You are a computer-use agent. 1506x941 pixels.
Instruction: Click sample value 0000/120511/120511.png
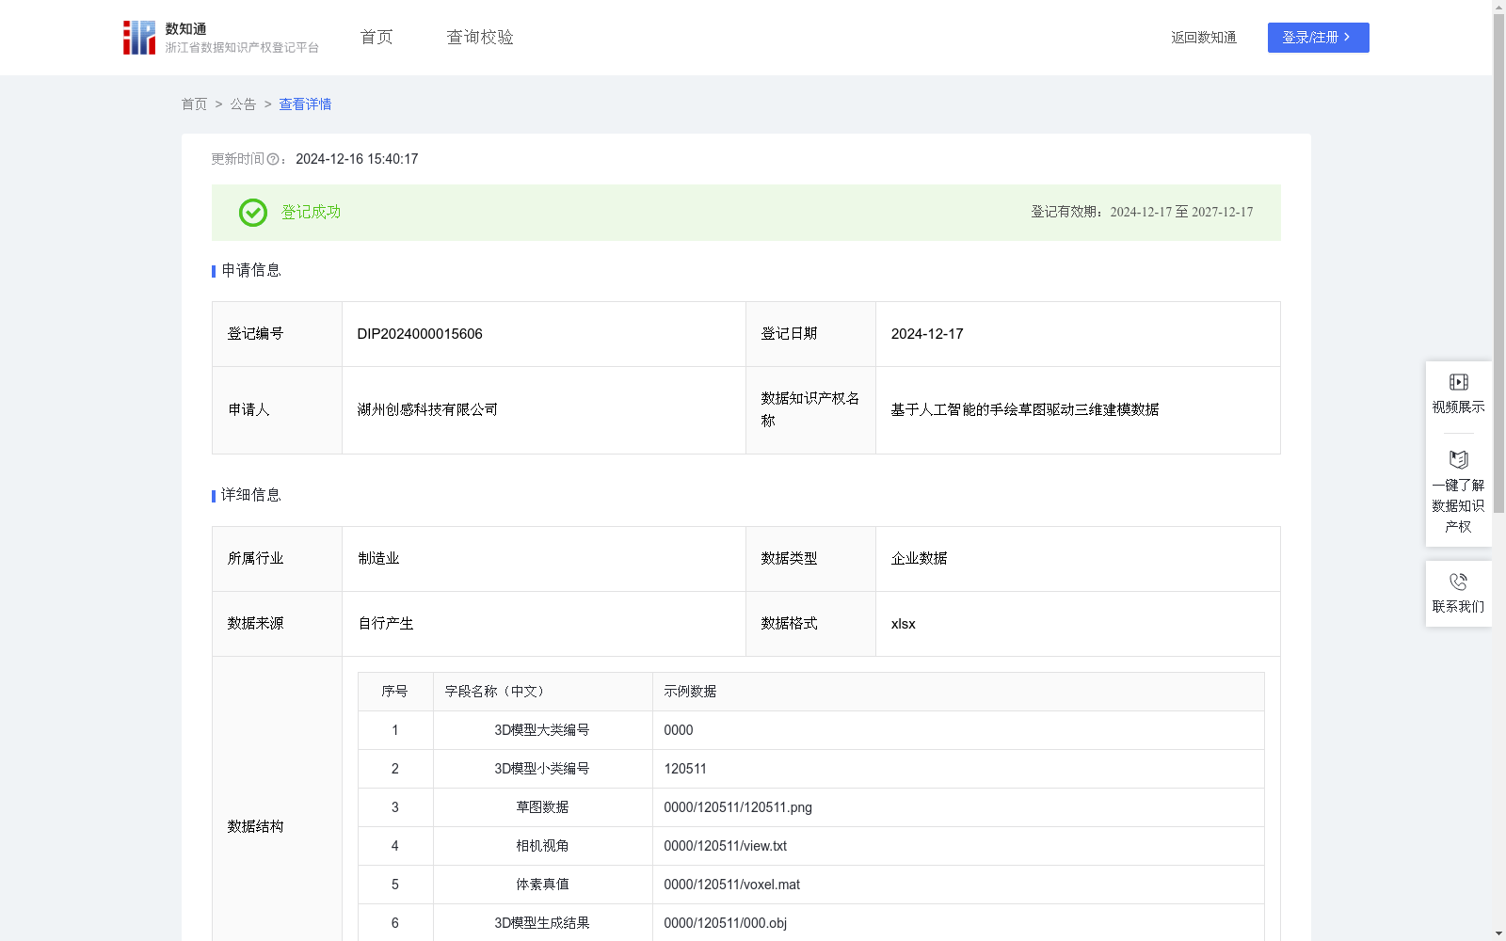[738, 807]
